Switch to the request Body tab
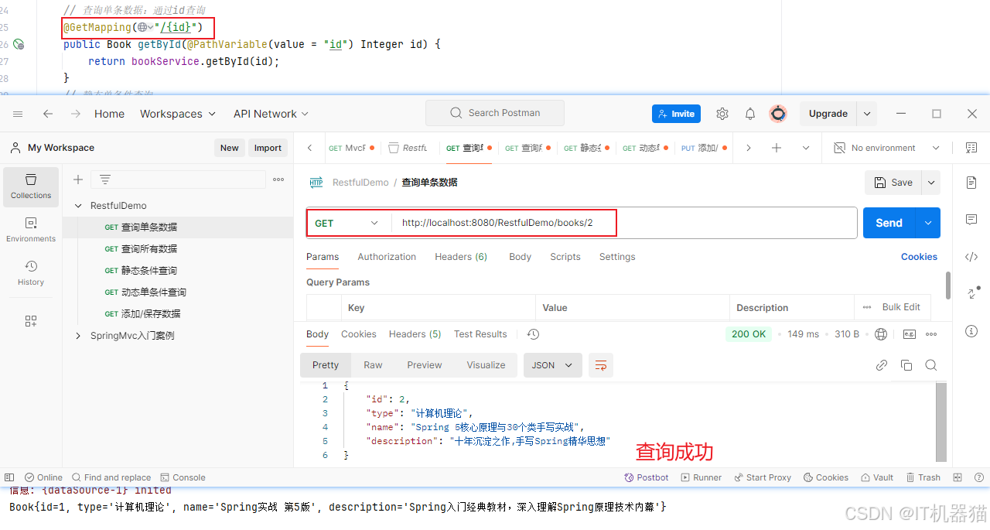The image size is (990, 530). (521, 257)
